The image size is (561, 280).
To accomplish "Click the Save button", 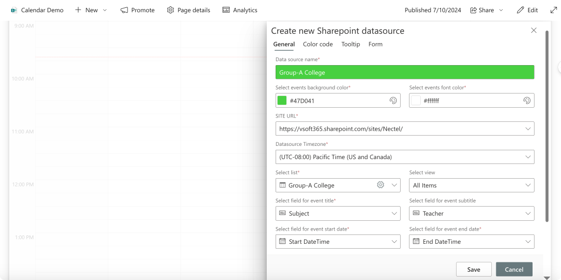I will (x=474, y=269).
